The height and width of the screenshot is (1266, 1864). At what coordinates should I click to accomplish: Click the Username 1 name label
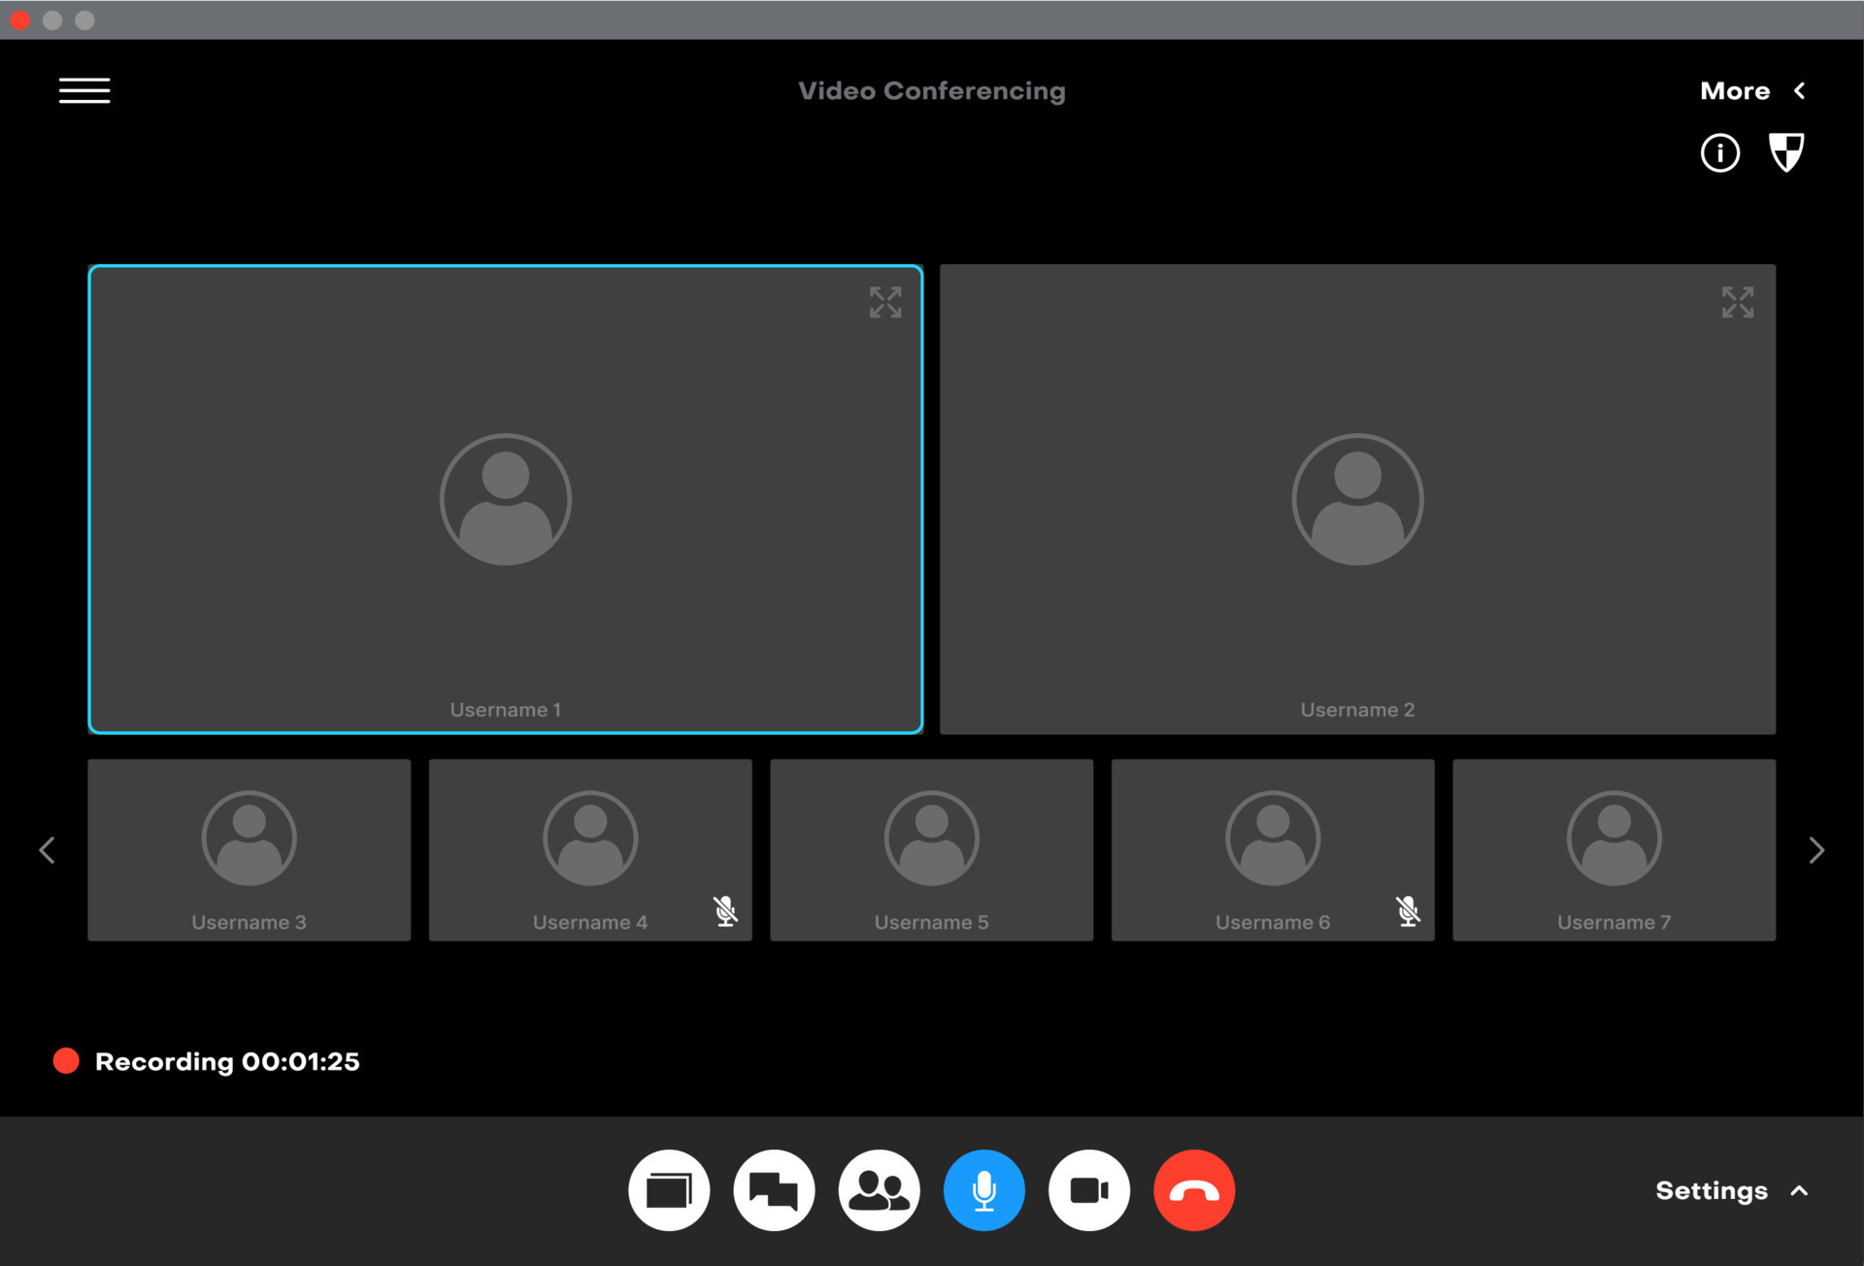pyautogui.click(x=505, y=710)
